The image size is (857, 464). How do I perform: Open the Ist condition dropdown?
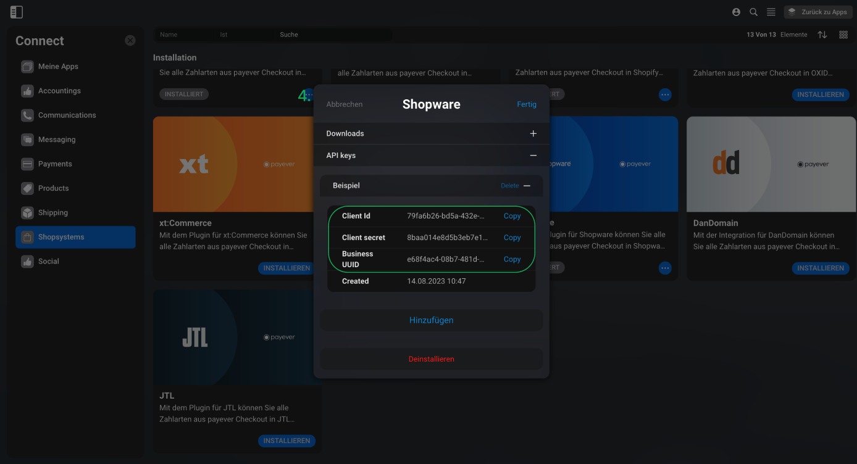(245, 35)
